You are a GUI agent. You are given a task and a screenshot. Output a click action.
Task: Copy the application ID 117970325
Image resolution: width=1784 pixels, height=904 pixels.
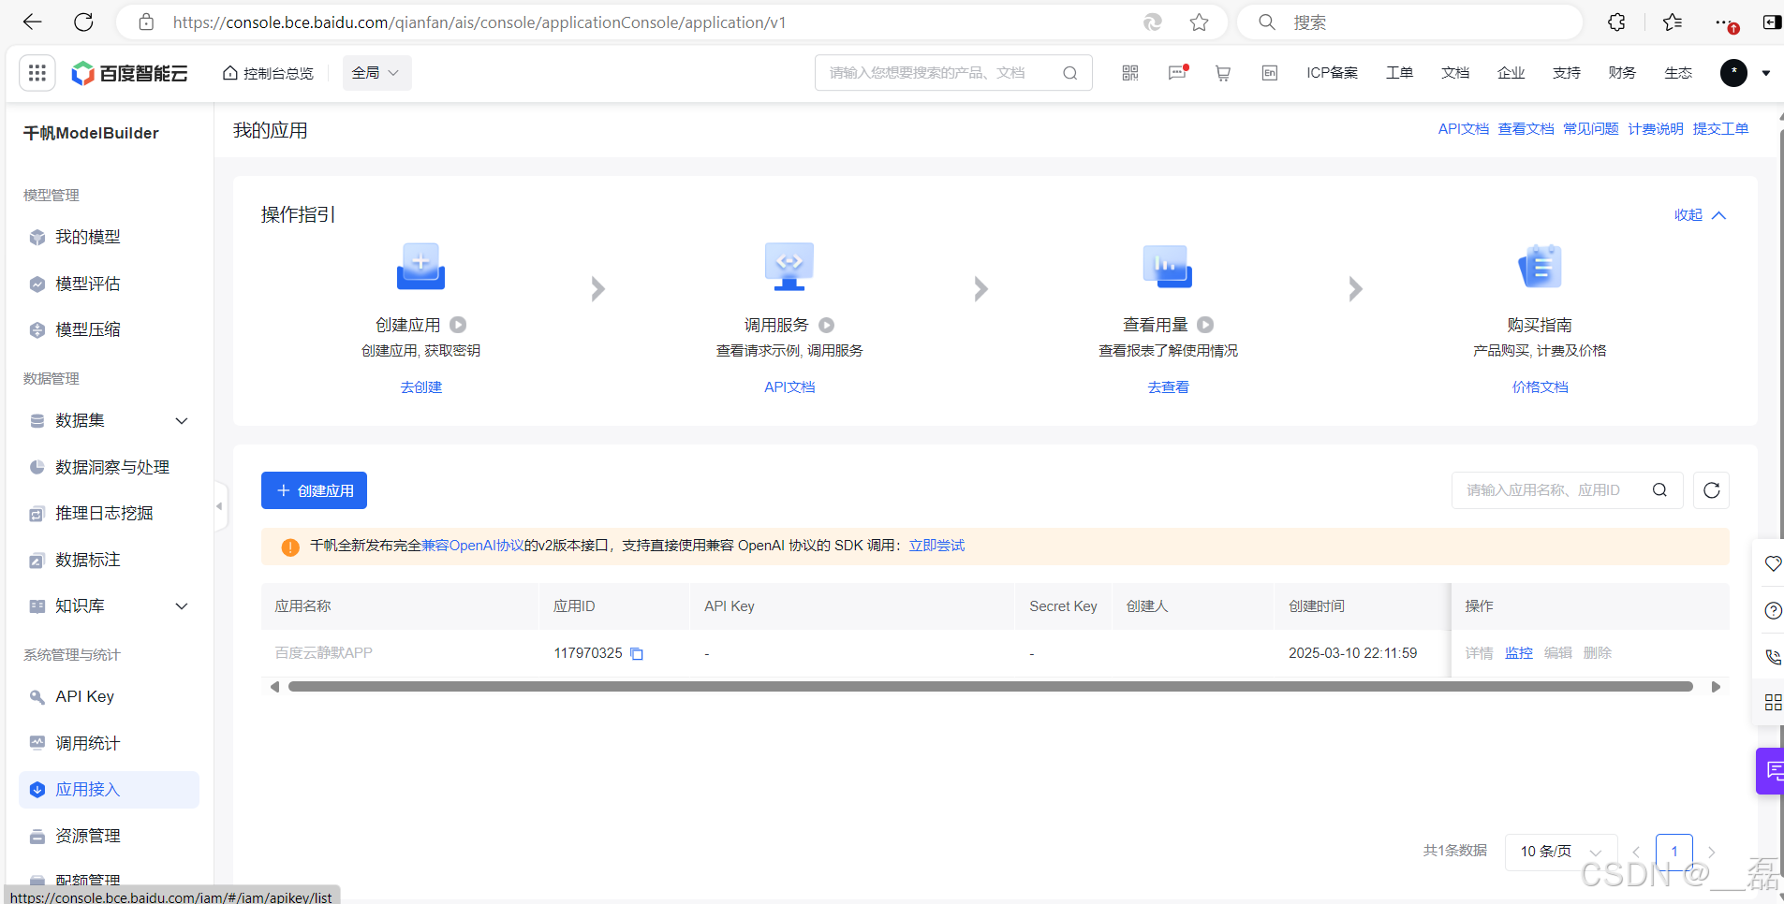pos(637,653)
